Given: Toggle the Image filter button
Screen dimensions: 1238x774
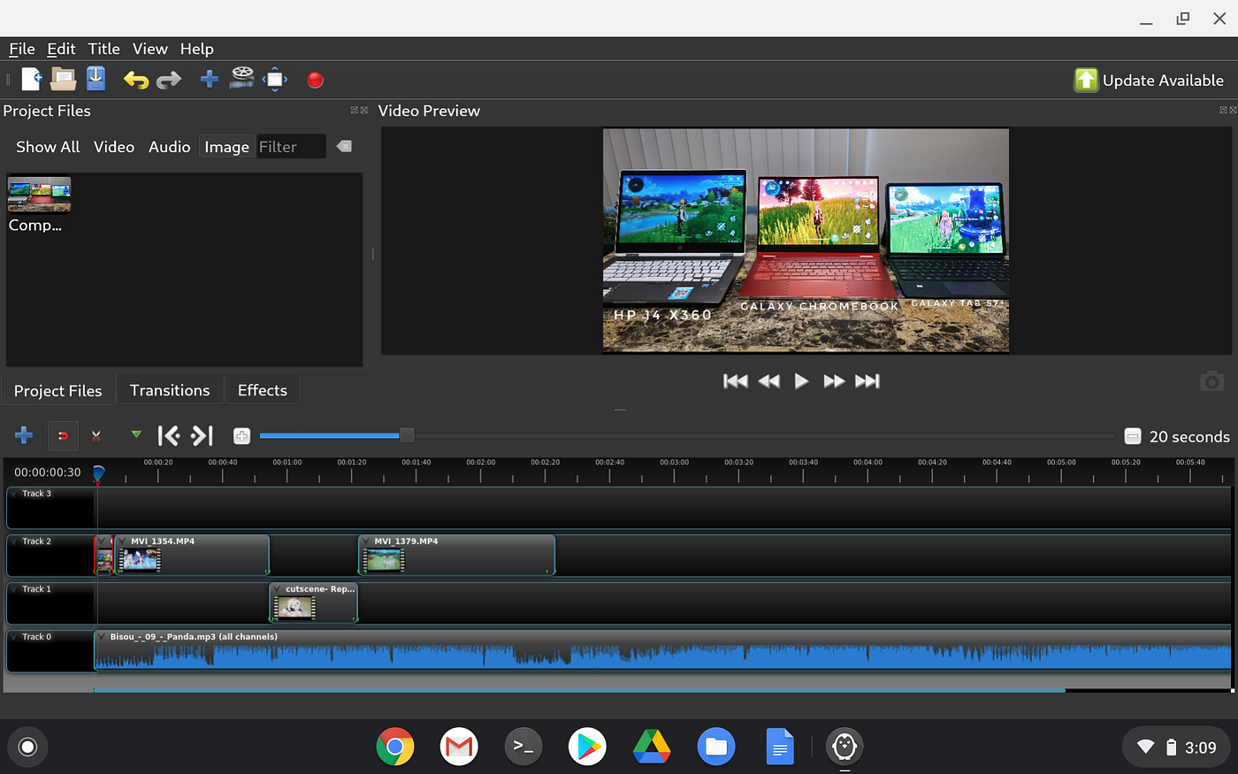Looking at the screenshot, I should (226, 147).
